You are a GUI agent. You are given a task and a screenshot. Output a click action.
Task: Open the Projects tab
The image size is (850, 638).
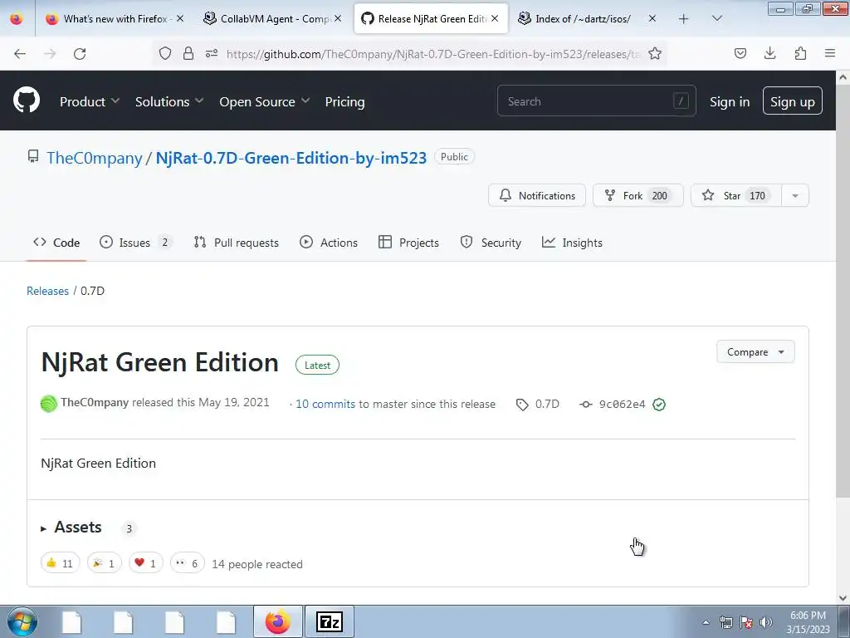pos(408,243)
